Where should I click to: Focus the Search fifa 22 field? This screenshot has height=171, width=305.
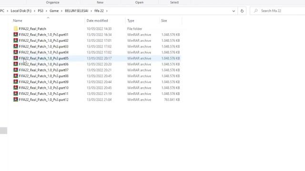pos(278,11)
